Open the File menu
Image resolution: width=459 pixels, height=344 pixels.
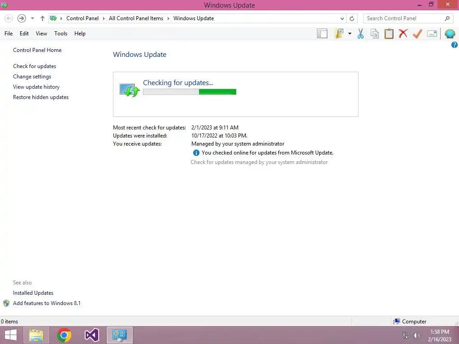[x=9, y=34]
